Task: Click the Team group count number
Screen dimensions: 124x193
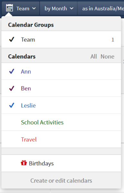Action: tap(113, 40)
